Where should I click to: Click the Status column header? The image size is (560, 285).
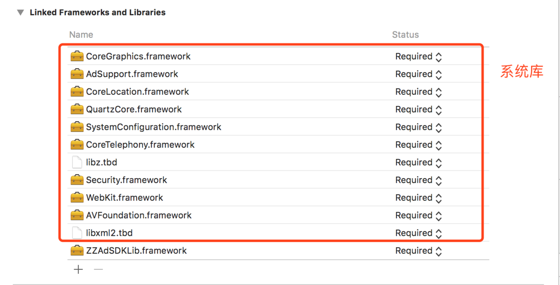[405, 35]
